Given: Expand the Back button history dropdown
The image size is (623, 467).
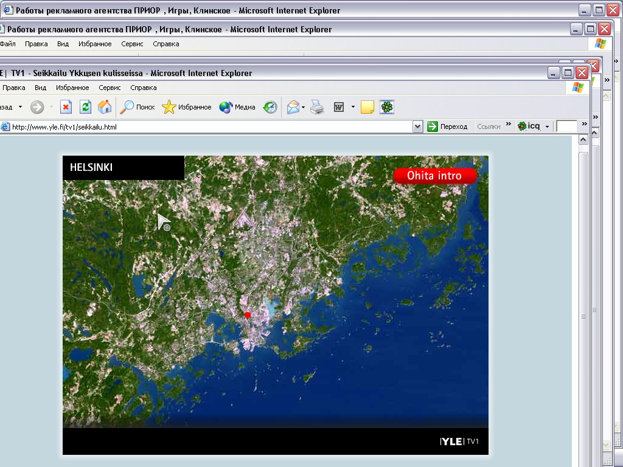Looking at the screenshot, I should click(20, 107).
